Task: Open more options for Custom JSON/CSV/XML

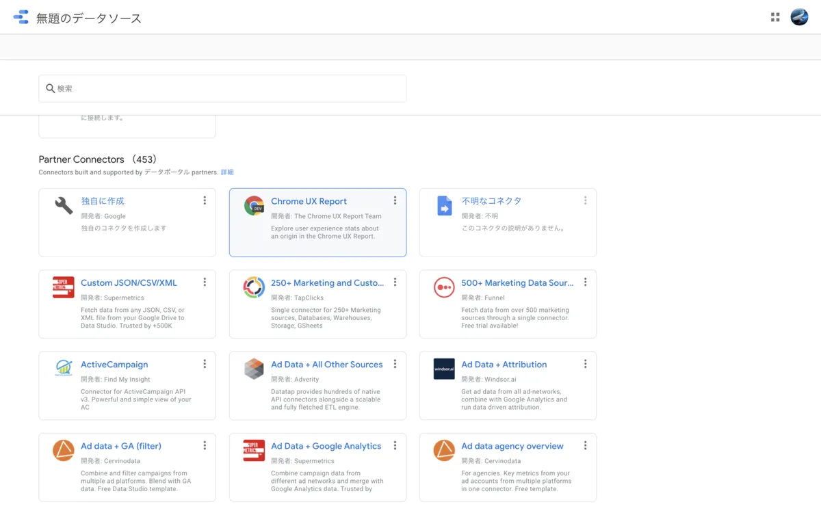Action: [x=205, y=282]
